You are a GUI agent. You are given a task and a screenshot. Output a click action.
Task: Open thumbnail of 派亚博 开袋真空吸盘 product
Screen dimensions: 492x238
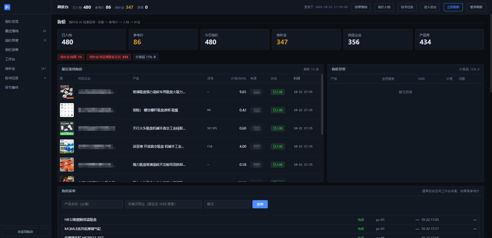pyautogui.click(x=67, y=146)
